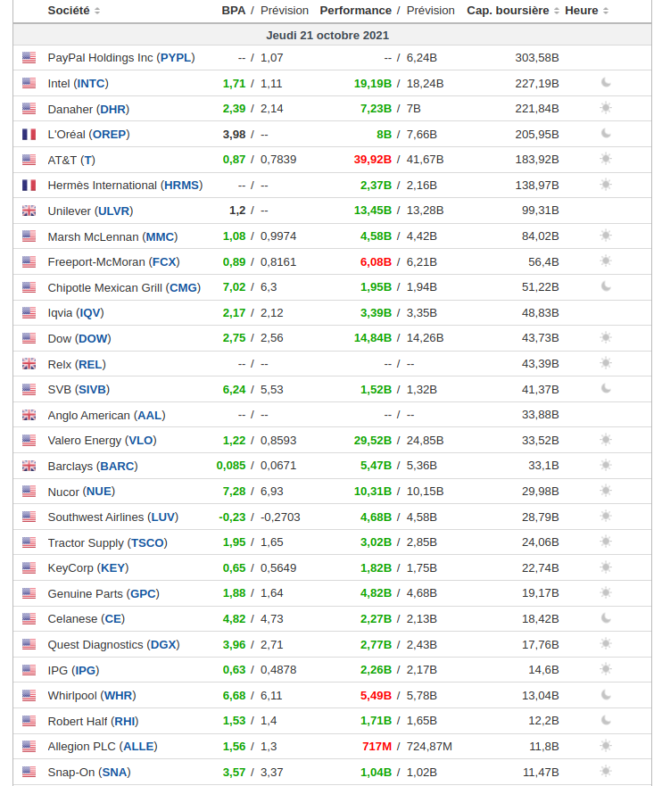Click the sun icon in Valero Energy row
Viewport: 662px width, 786px height.
[606, 440]
